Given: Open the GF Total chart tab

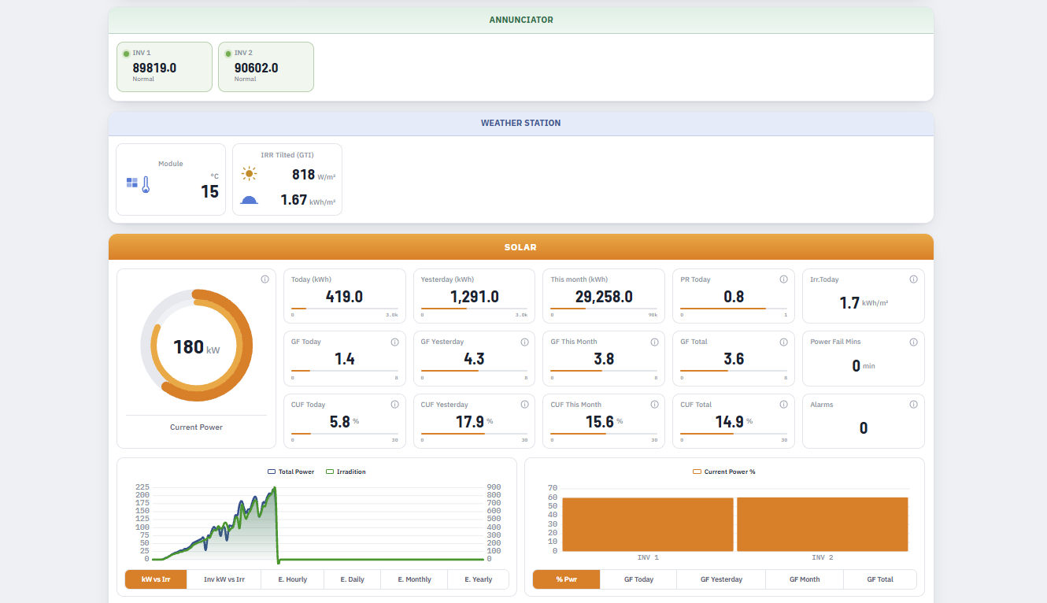Looking at the screenshot, I should pyautogui.click(x=880, y=579).
